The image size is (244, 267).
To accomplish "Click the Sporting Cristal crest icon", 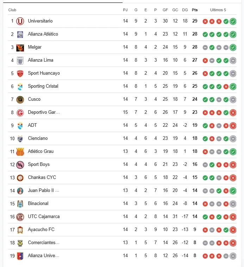I will pos(20,86).
